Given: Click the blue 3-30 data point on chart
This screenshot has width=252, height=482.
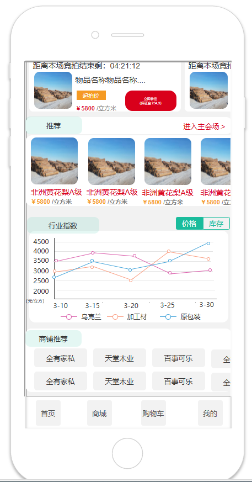Looking at the screenshot, I should 208,243.
